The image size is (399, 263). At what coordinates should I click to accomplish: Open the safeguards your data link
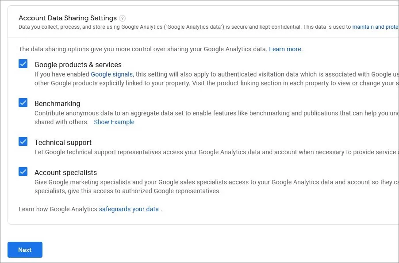129,209
